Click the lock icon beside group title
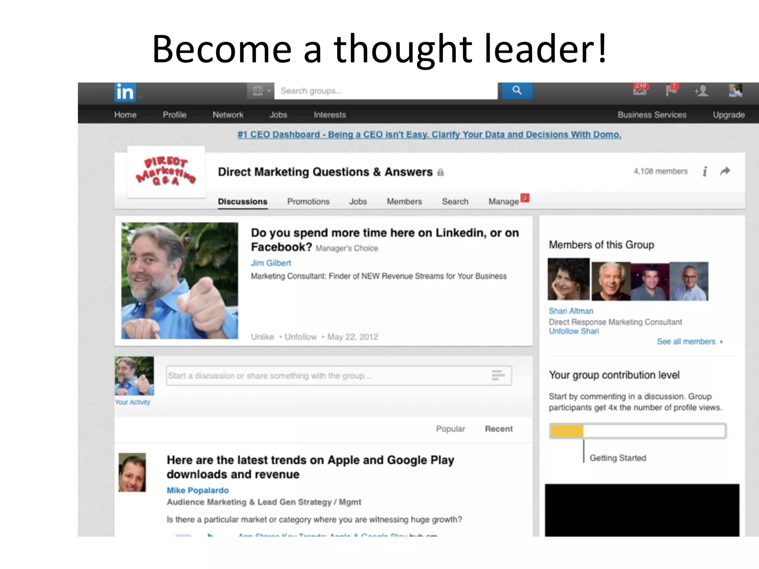This screenshot has height=569, width=759. (x=440, y=172)
